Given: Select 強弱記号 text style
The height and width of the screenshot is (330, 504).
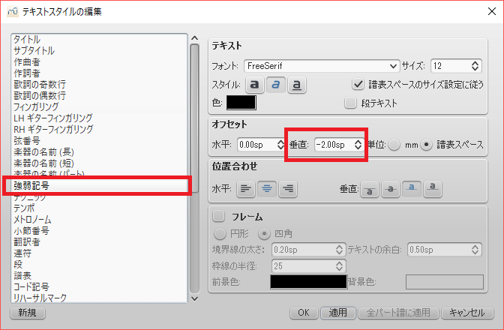Looking at the screenshot, I should pos(99,186).
